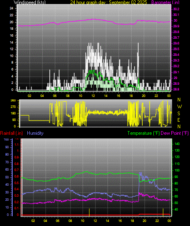Click the yellow marker near hour 23
190x226 pixels.
pyautogui.click(x=163, y=212)
